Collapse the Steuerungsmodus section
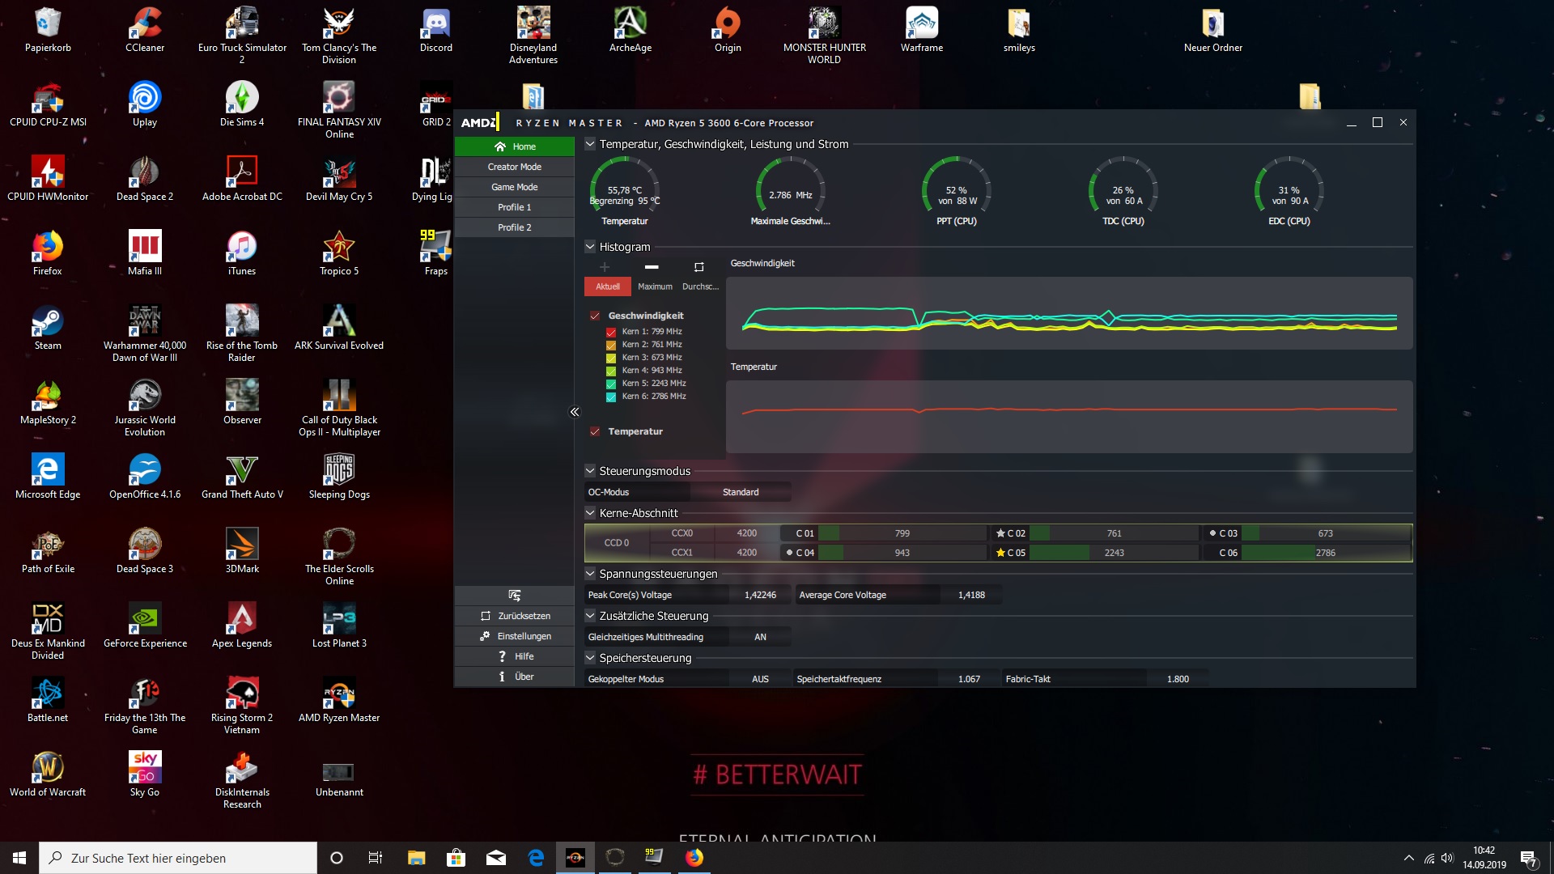The image size is (1554, 874). click(590, 471)
